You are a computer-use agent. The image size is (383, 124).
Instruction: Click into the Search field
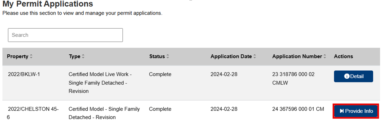click(x=65, y=35)
